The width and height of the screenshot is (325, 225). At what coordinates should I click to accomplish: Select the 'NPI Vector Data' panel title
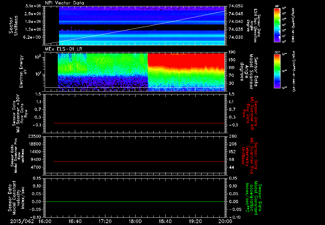(64, 3)
